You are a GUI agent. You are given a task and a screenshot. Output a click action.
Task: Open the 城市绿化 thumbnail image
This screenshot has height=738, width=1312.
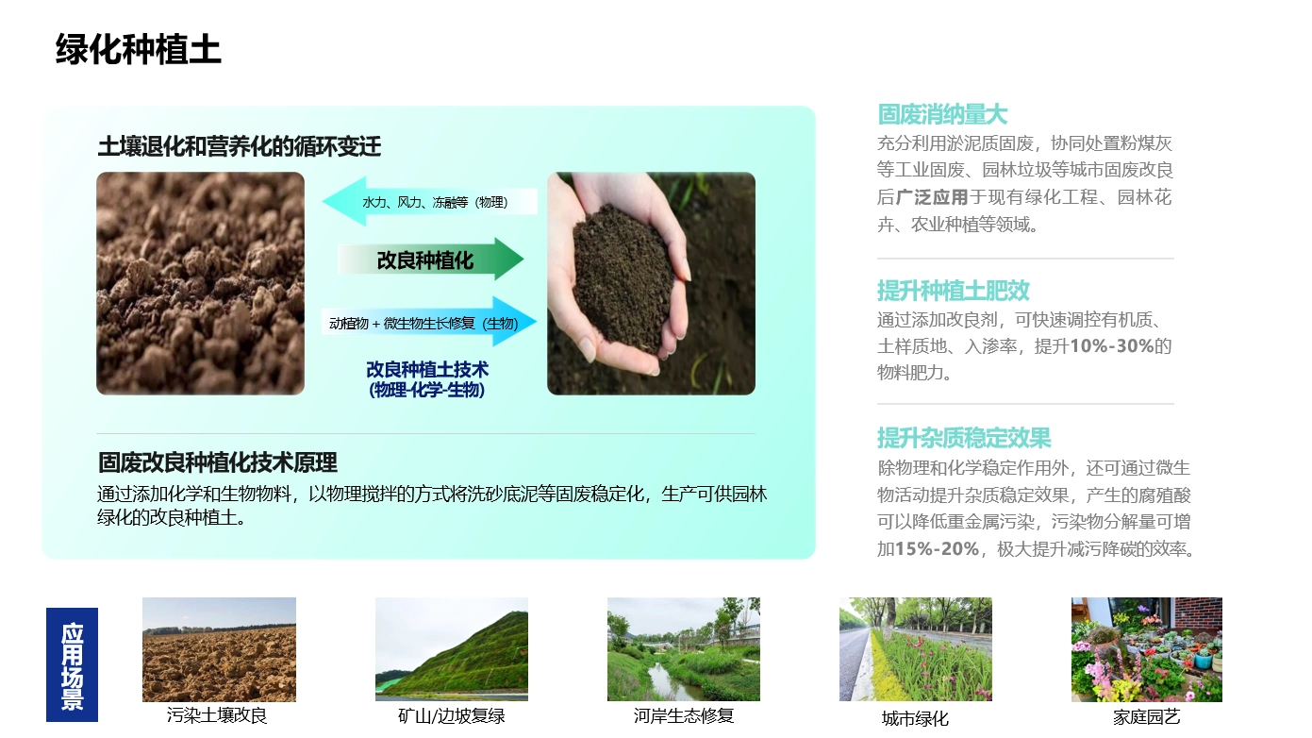coord(916,647)
